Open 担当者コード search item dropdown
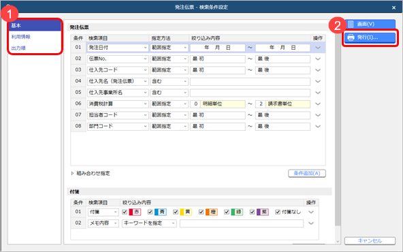The width and height of the screenshot is (403, 252). (x=118, y=115)
